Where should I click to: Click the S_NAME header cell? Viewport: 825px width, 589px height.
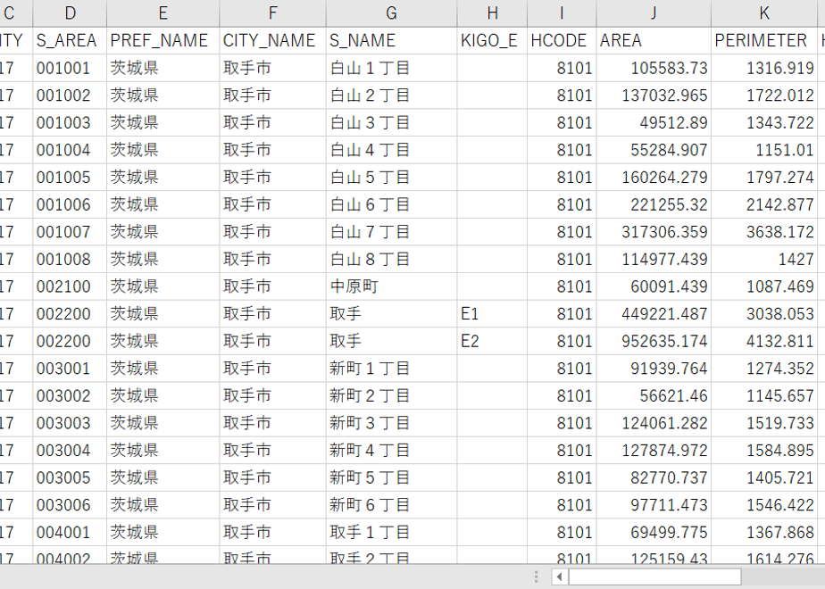(391, 40)
